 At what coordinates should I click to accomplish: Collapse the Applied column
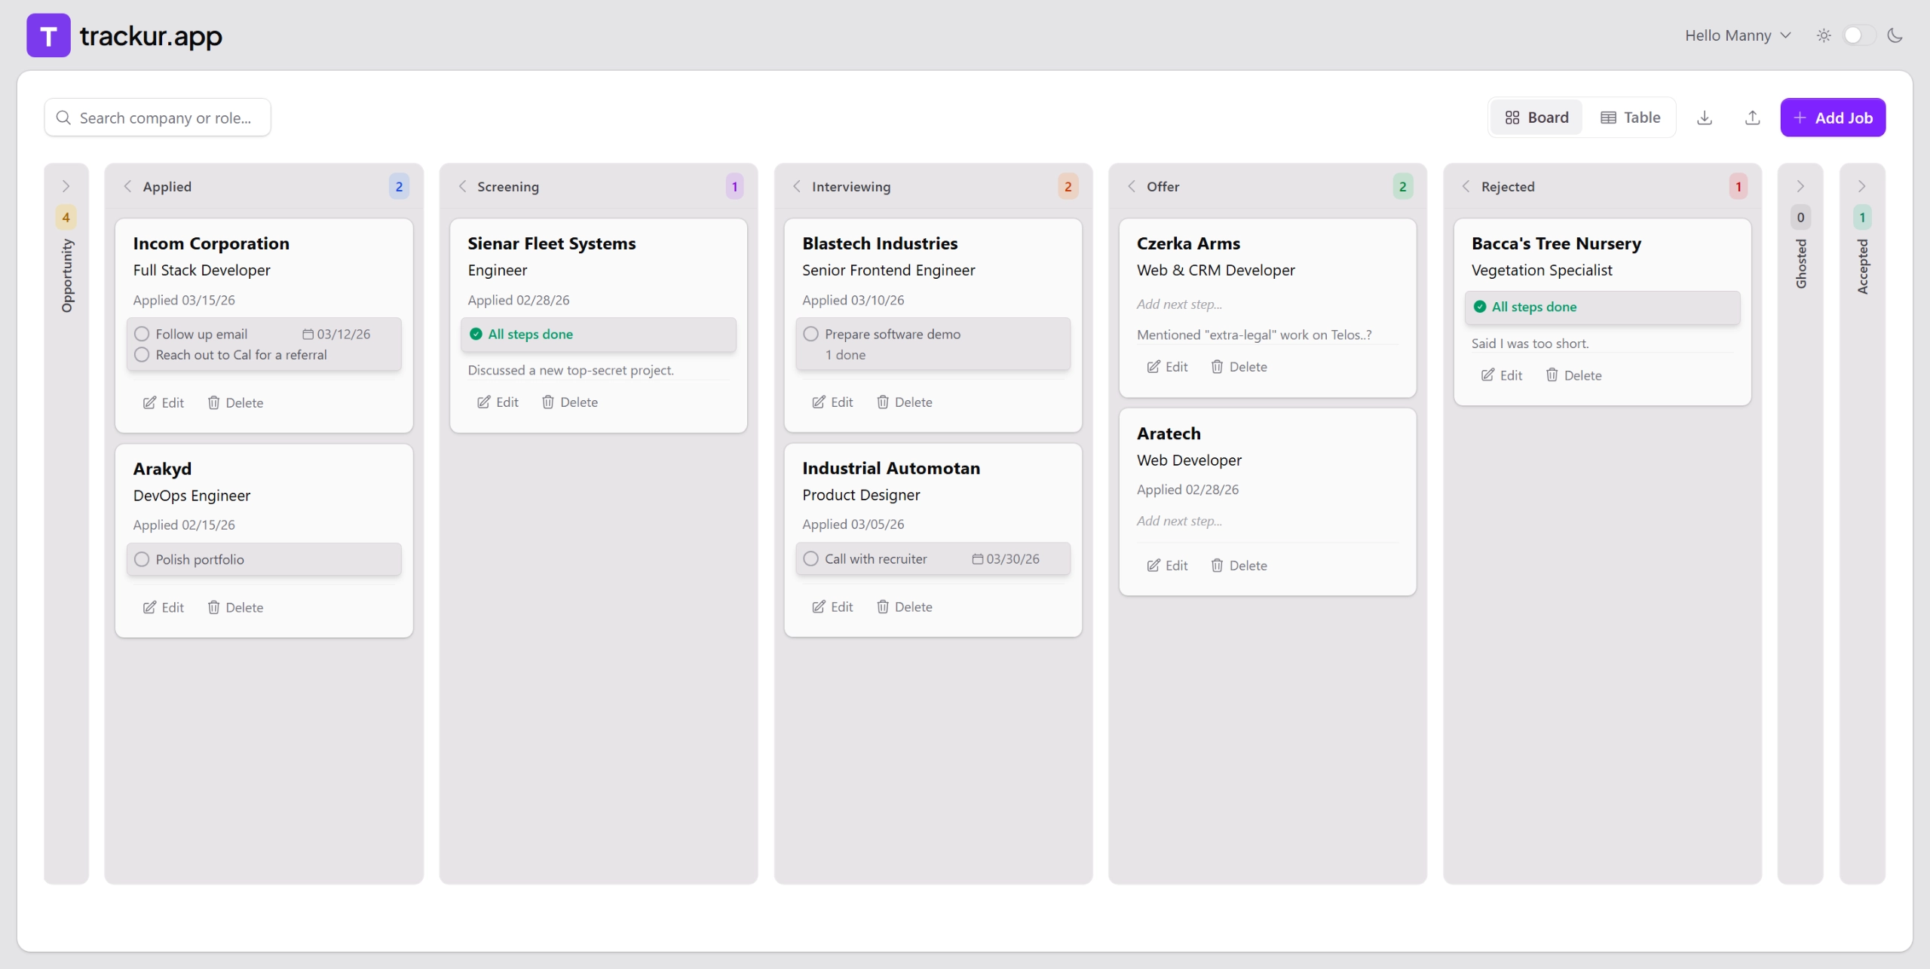(x=127, y=186)
